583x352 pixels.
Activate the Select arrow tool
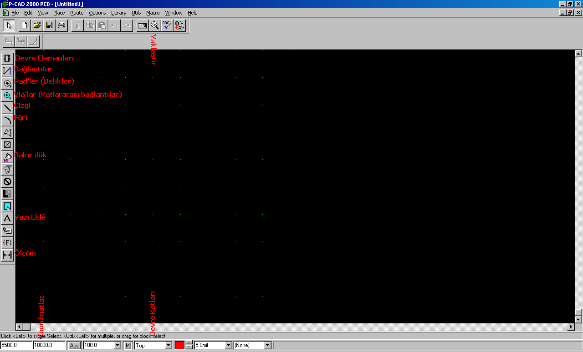click(x=9, y=25)
